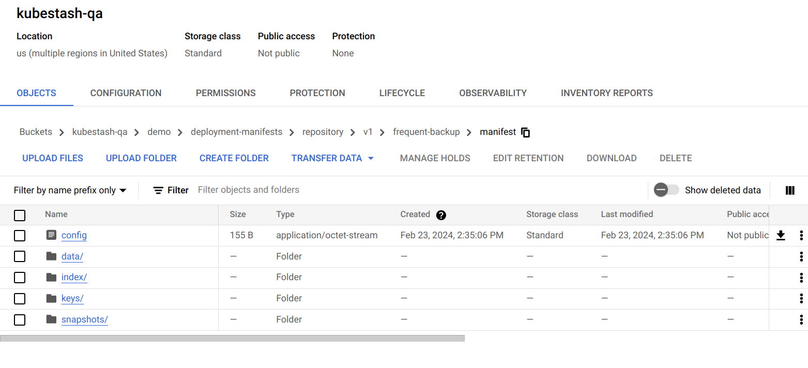This screenshot has width=808, height=368.
Task: Open the Inventory Reports tab
Action: (x=607, y=93)
